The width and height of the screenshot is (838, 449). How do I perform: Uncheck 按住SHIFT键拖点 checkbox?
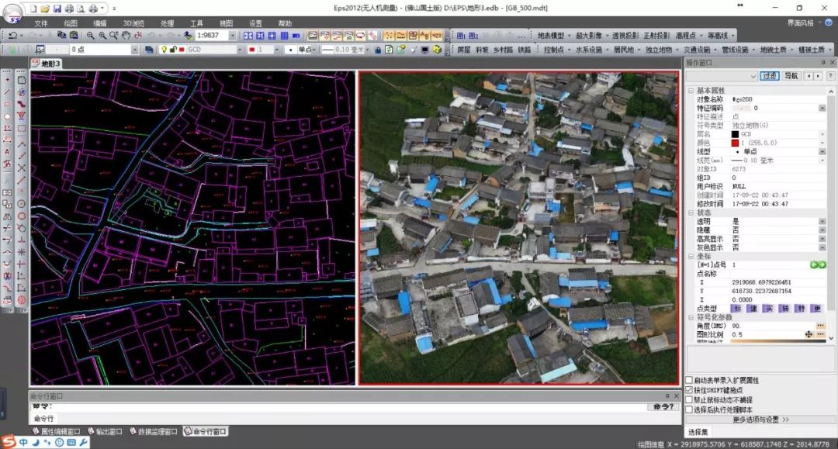(689, 390)
